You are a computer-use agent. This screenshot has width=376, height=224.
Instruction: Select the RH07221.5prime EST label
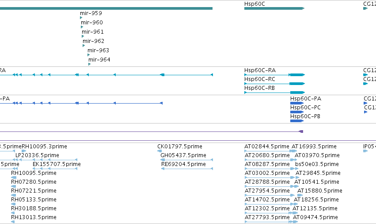tap(34, 191)
